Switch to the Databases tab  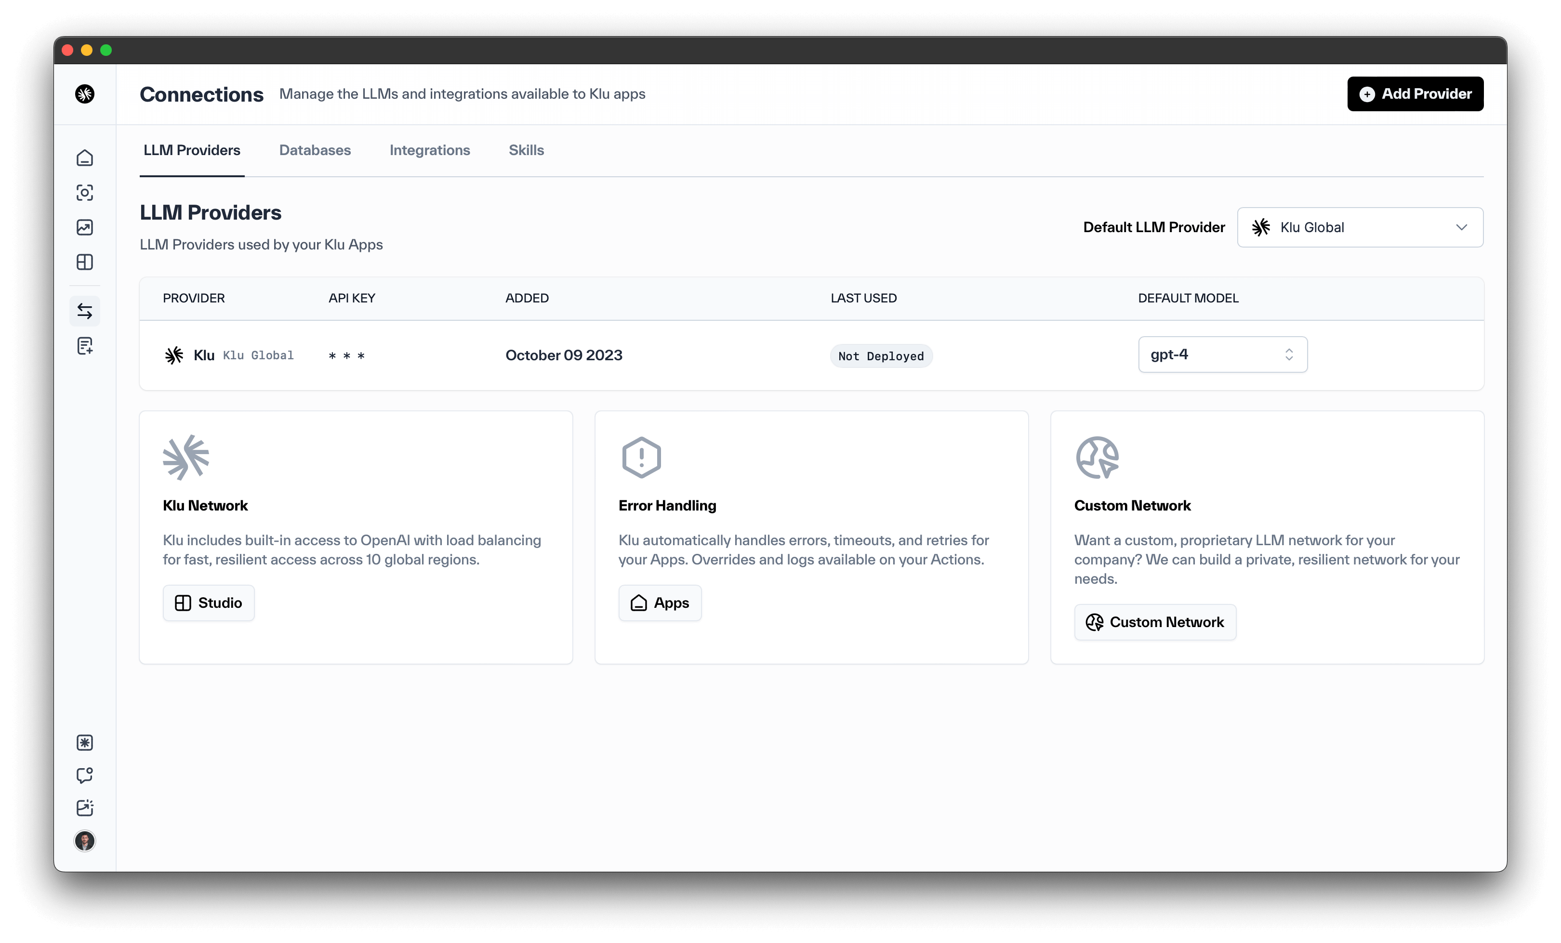click(x=315, y=150)
